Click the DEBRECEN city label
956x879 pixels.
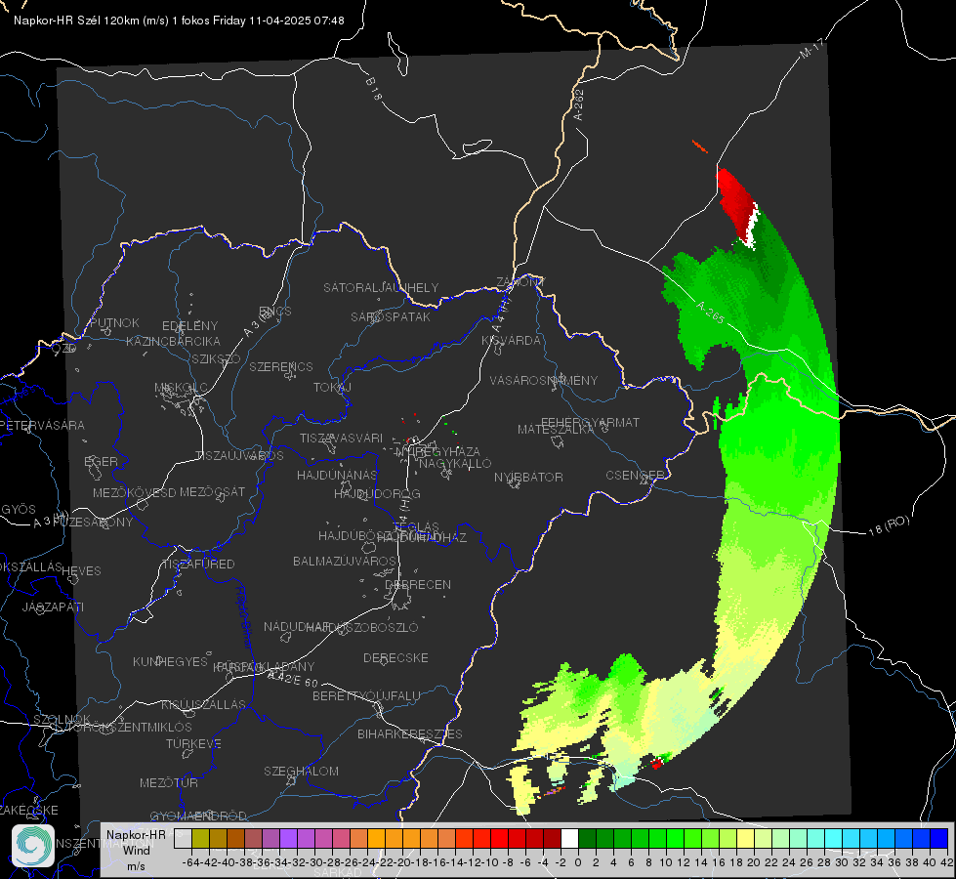pyautogui.click(x=418, y=585)
